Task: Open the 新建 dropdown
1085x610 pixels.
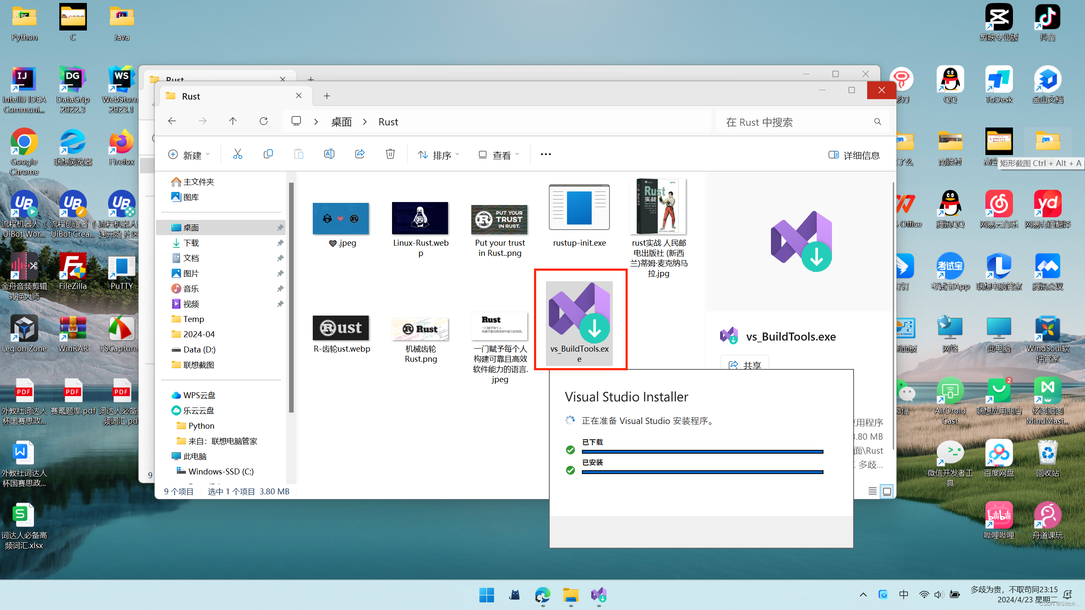Action: point(189,155)
